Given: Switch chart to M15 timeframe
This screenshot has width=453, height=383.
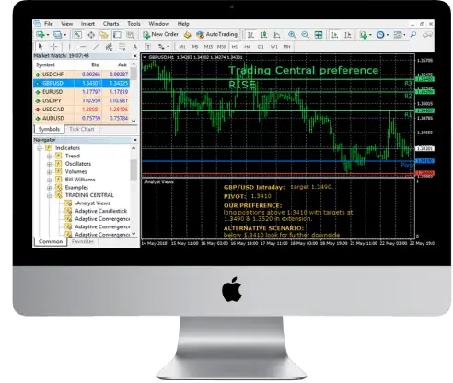Looking at the screenshot, I should [208, 47].
